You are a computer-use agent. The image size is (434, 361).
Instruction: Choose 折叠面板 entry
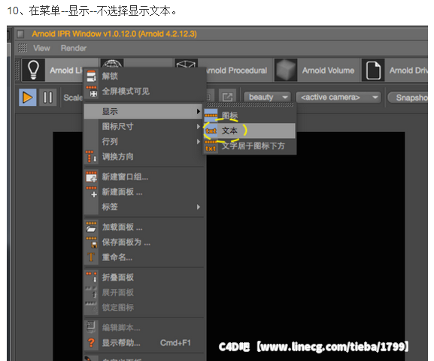[x=143, y=277]
